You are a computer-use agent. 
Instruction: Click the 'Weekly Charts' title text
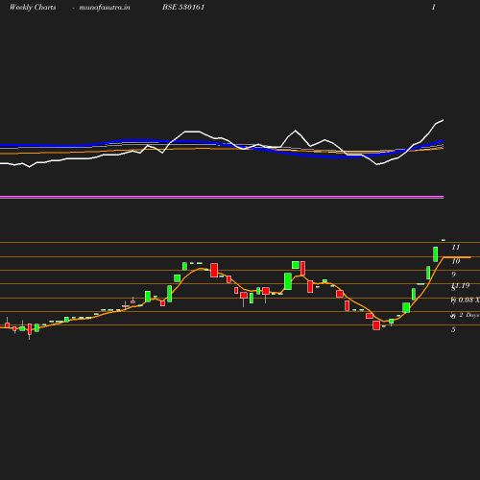coord(33,7)
